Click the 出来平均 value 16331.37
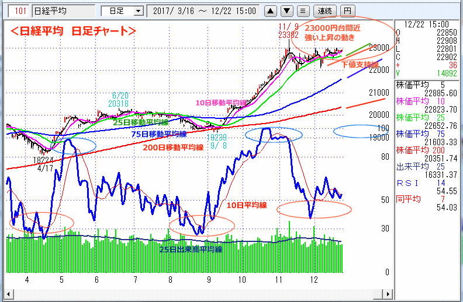463x302 pixels. click(441, 175)
